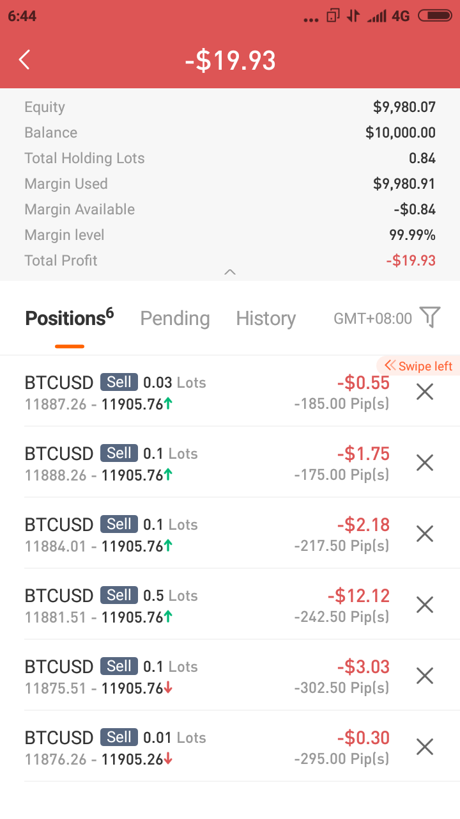Switch to the History tab

tap(266, 319)
